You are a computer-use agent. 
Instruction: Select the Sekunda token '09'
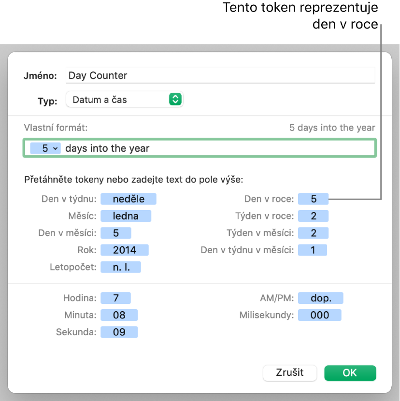point(119,332)
